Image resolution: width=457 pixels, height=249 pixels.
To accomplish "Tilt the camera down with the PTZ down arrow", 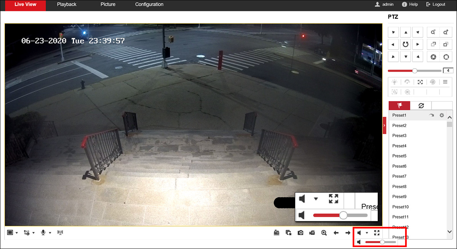I will click(x=406, y=56).
